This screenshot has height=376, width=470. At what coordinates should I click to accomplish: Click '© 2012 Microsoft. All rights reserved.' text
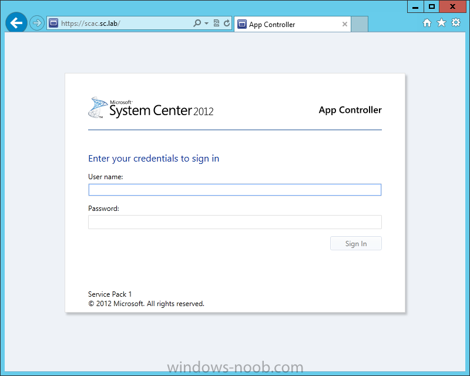click(146, 304)
